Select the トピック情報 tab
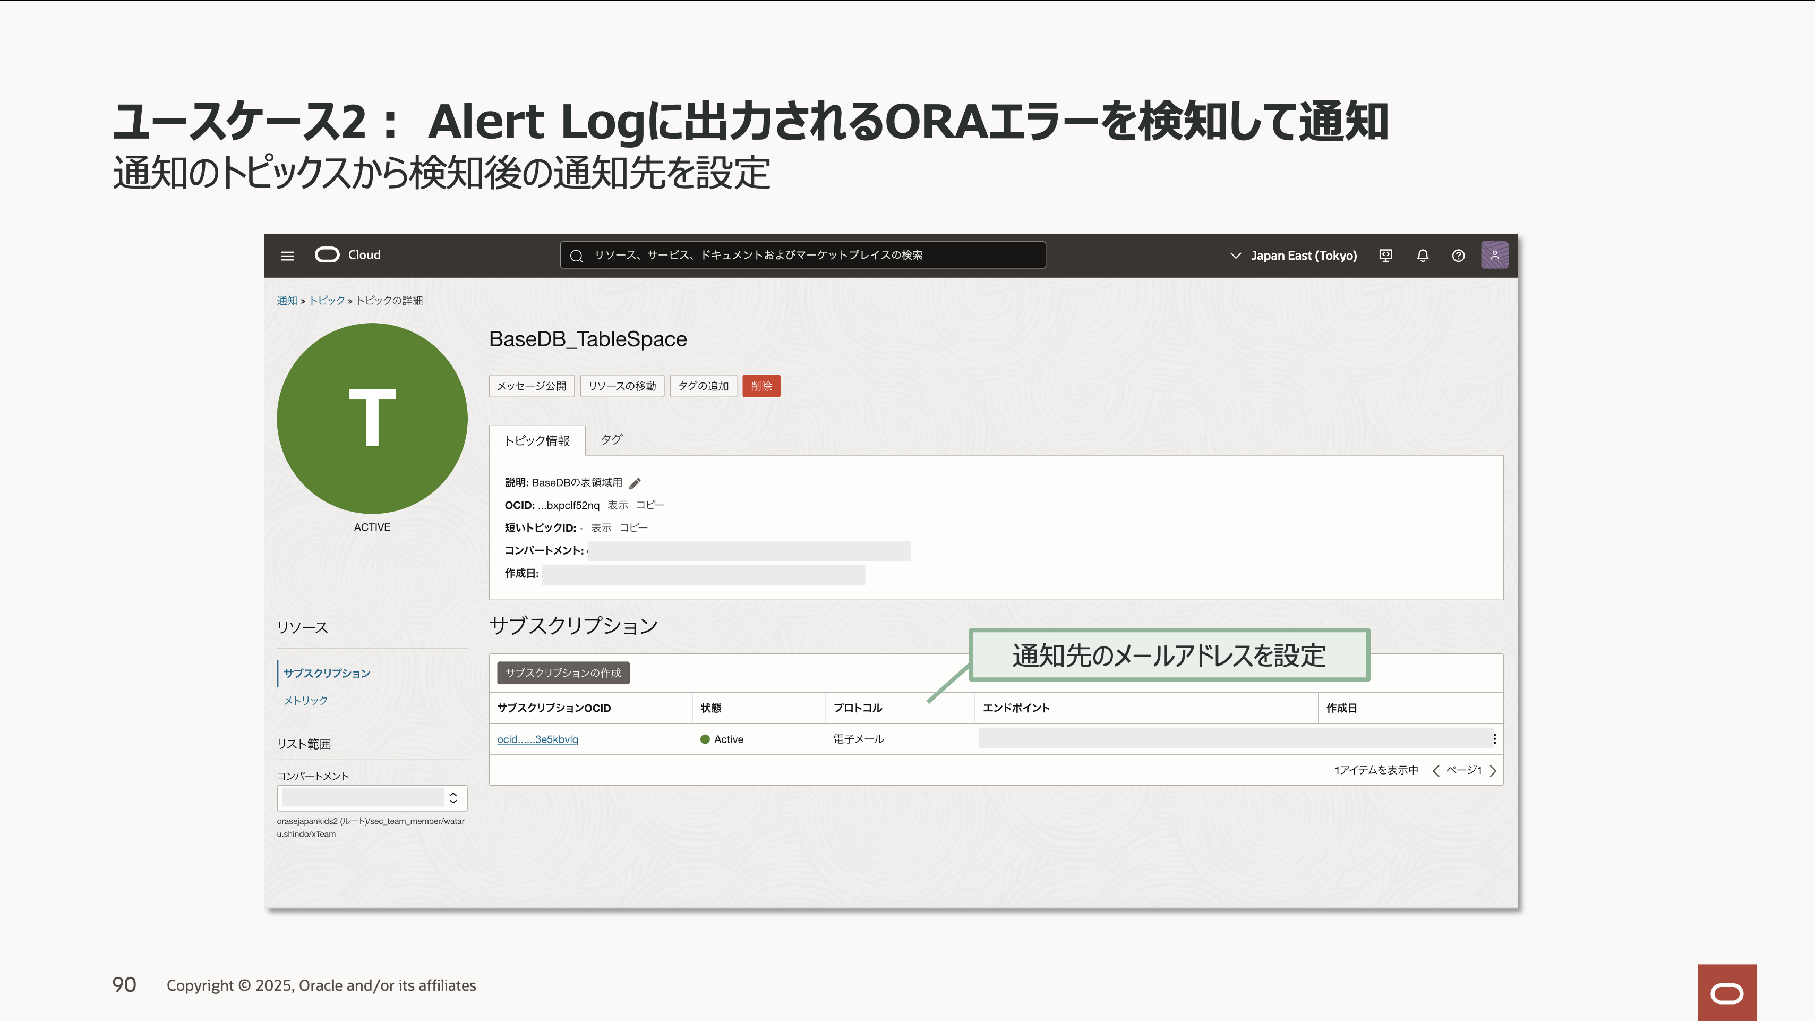 537,441
